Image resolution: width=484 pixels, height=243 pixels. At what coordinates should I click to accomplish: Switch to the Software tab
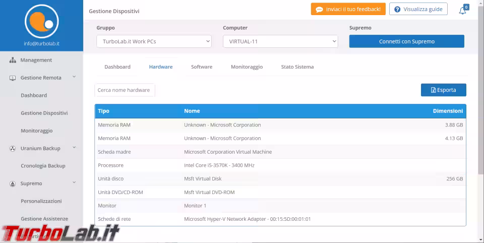202,67
